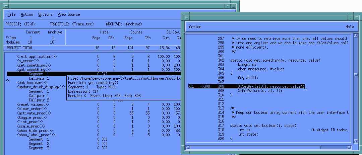This screenshot has height=155, width=362.
Task: Click the View Source menu item
Action: (69, 14)
